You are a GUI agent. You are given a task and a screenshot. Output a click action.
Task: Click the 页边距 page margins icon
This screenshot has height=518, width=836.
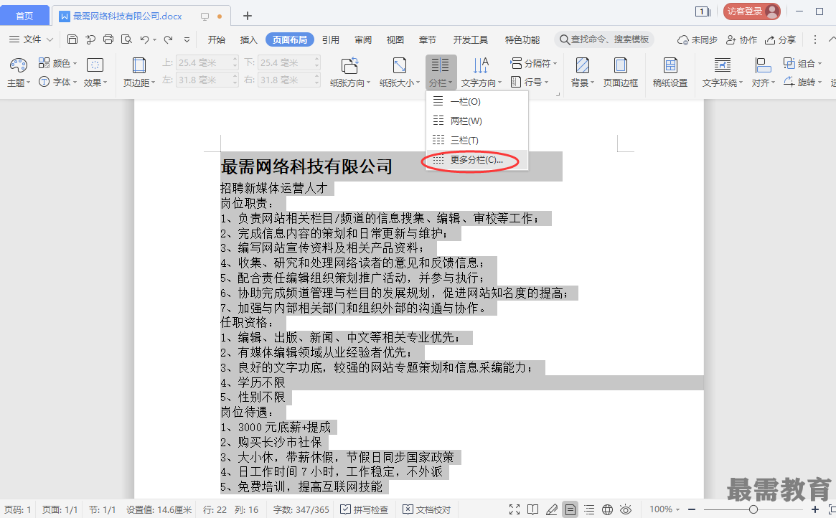pyautogui.click(x=138, y=65)
